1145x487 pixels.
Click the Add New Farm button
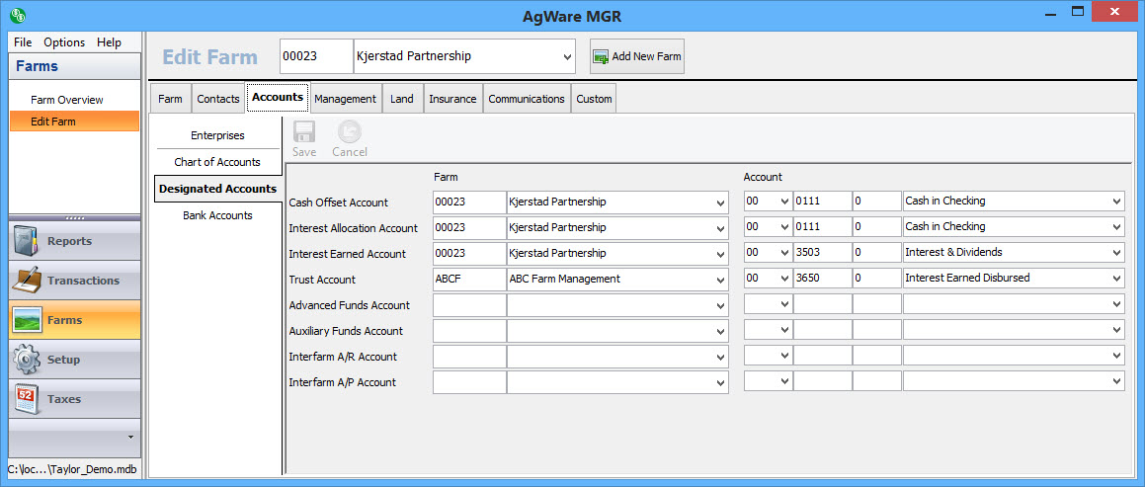(x=637, y=56)
